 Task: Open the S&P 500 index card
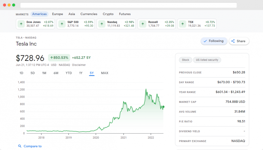[76, 24]
